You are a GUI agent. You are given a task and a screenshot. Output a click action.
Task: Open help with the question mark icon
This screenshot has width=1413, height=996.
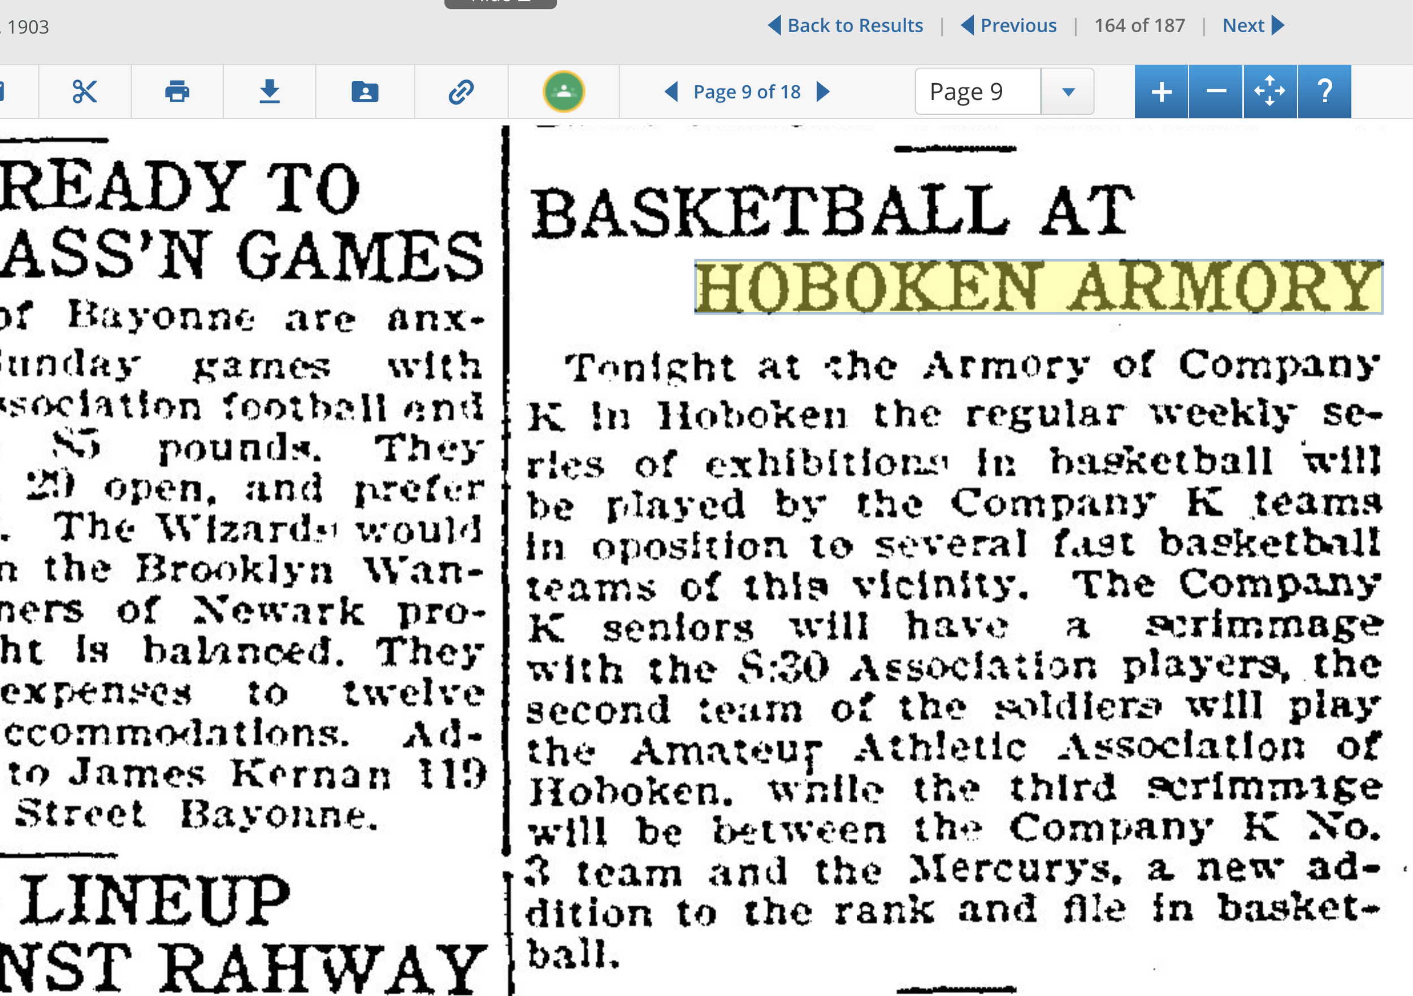point(1324,92)
